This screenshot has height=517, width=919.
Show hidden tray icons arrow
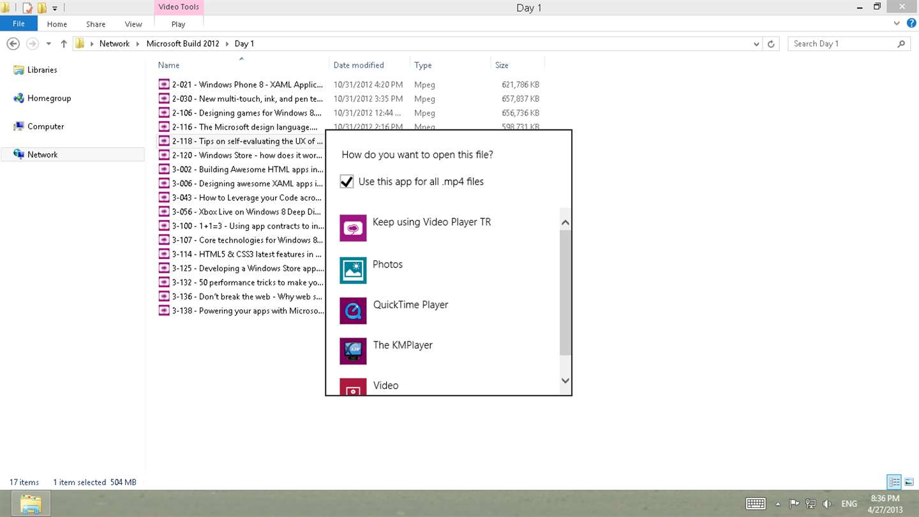pos(777,504)
